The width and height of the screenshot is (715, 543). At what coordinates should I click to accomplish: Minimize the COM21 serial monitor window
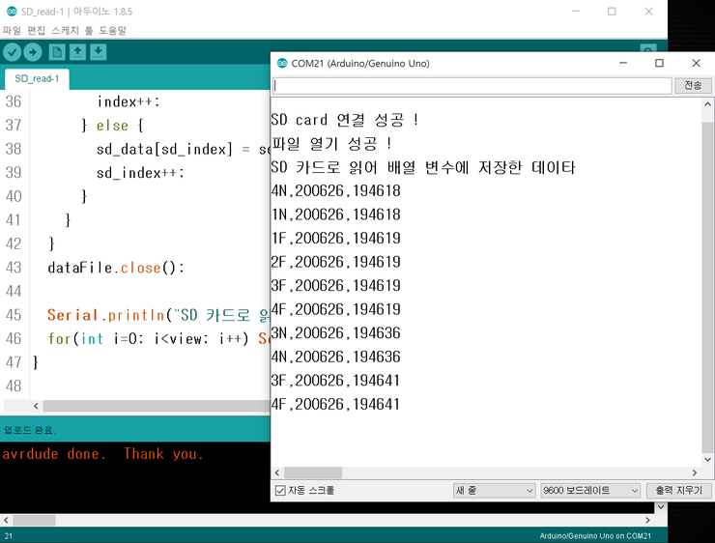tap(623, 63)
